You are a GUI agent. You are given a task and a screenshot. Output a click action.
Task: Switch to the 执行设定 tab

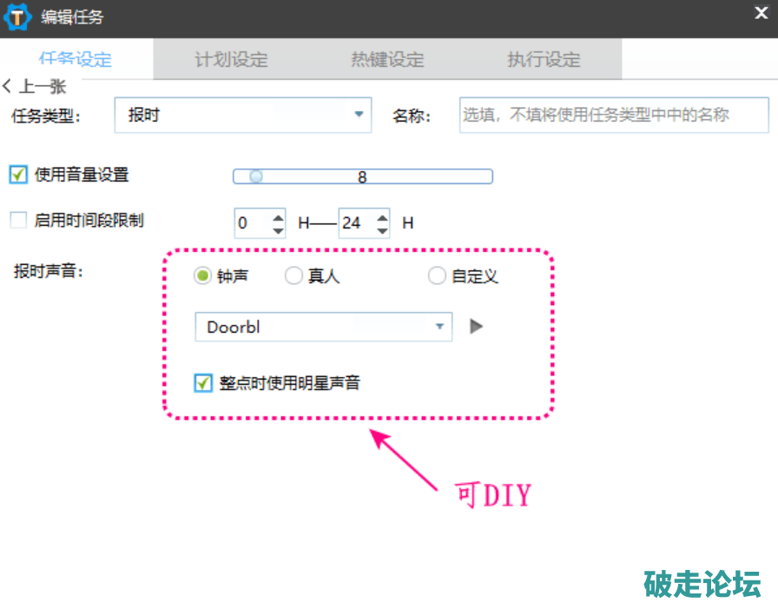pos(544,60)
